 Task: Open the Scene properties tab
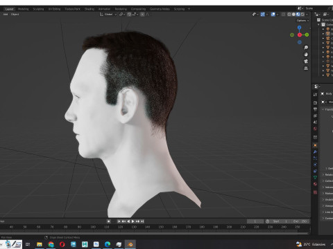(315, 122)
